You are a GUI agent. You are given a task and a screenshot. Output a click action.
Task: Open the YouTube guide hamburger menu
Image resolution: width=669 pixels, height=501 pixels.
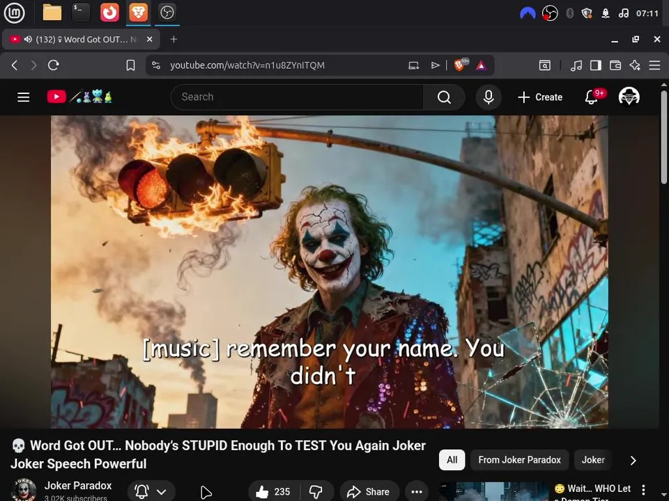coord(24,97)
